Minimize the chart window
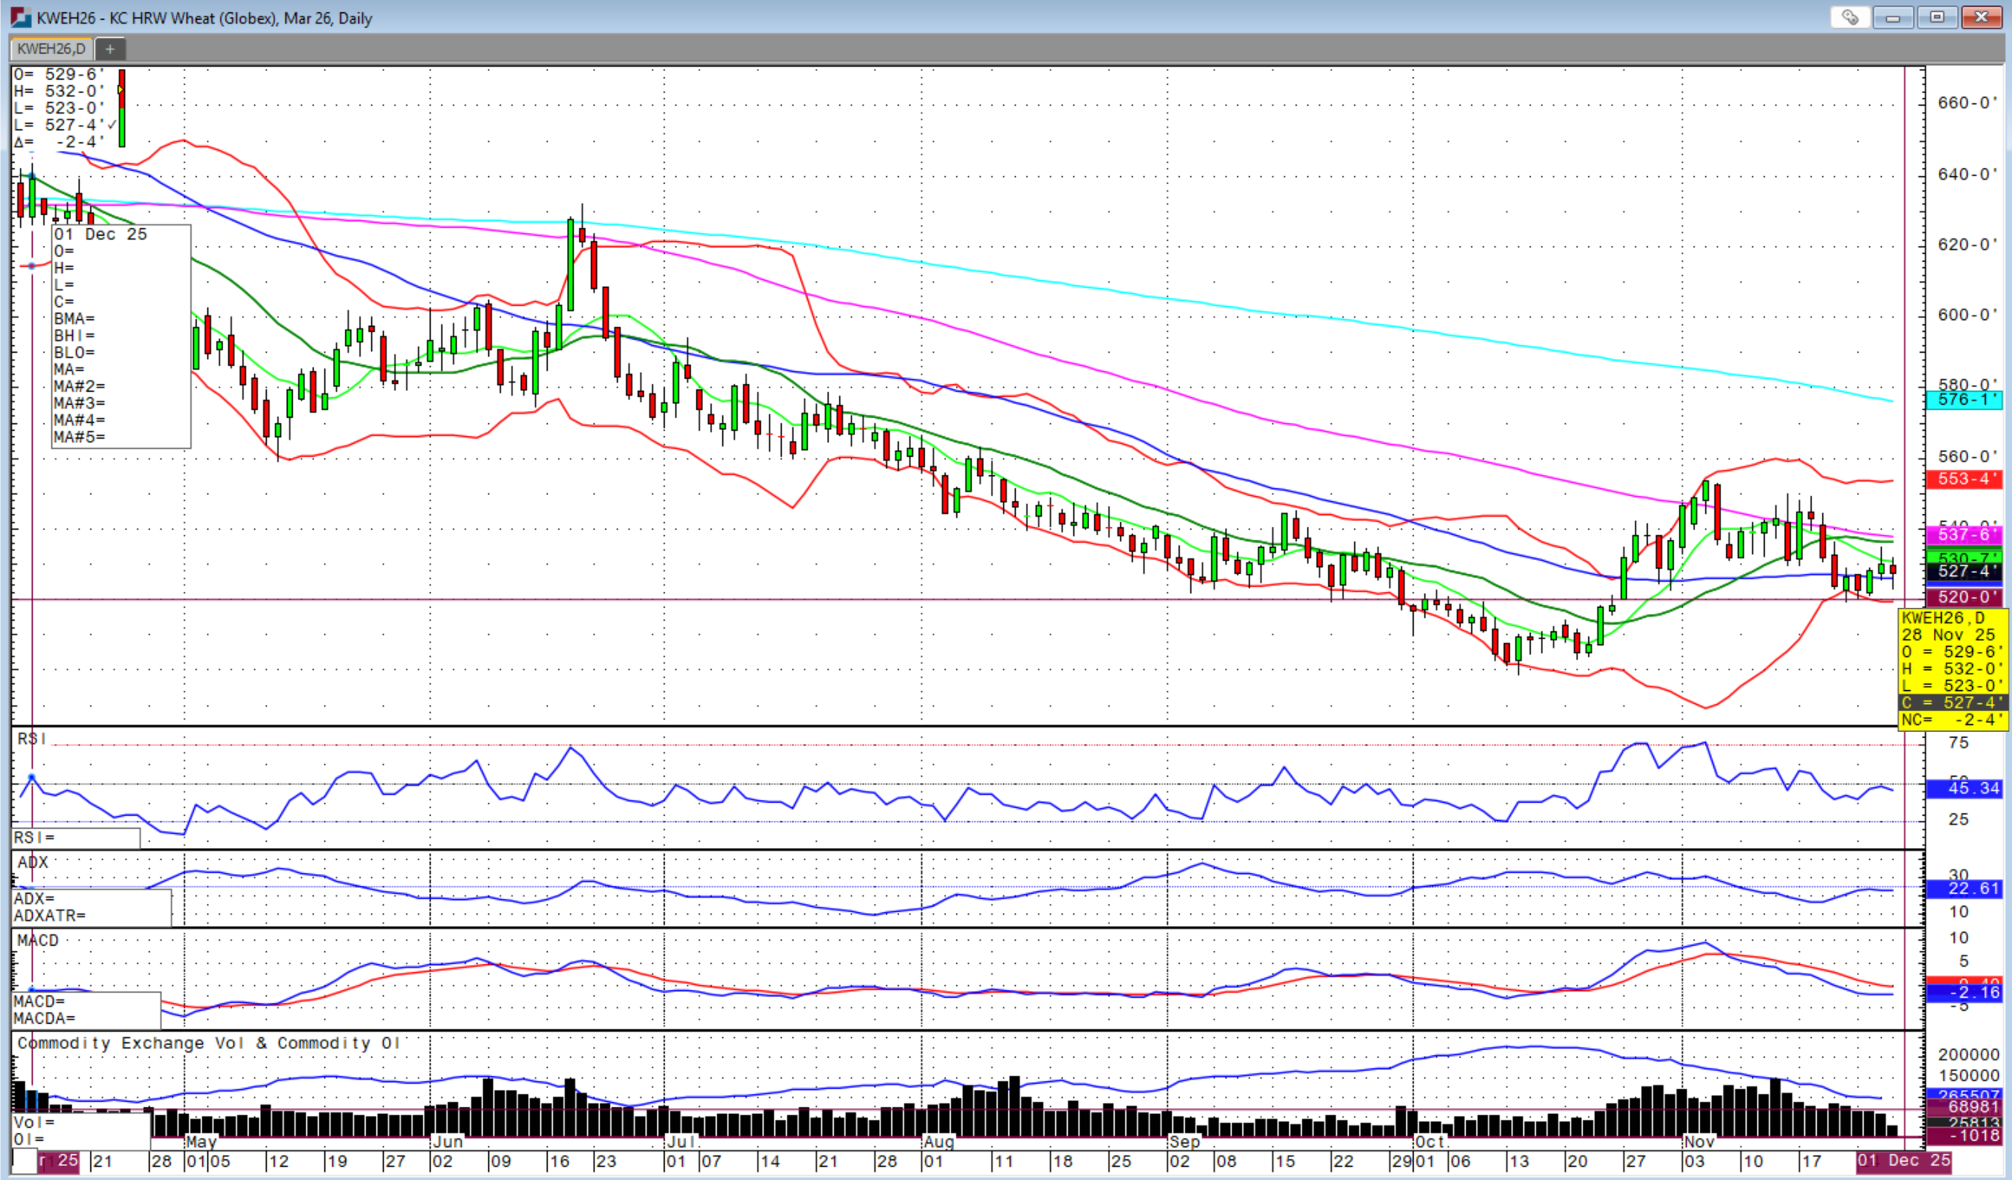2012x1180 pixels. pyautogui.click(x=1893, y=17)
